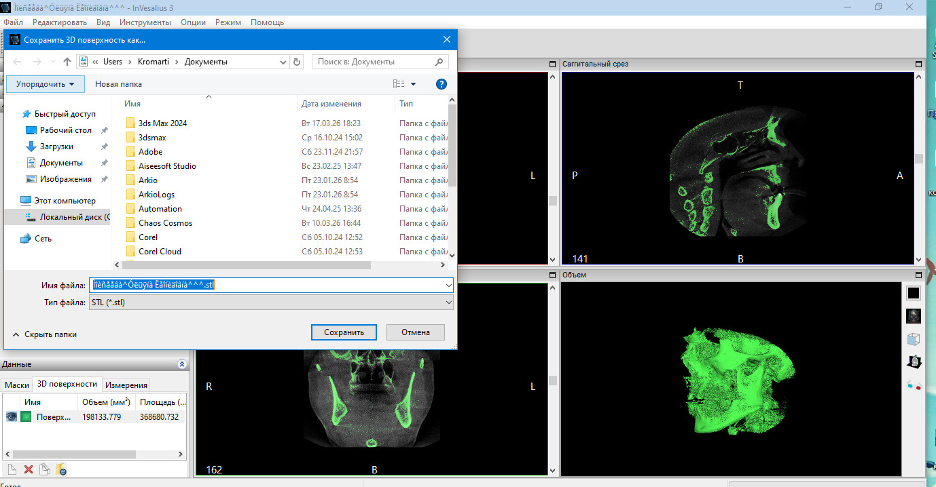Open the view orientation cube icon
This screenshot has height=487, width=936.
click(914, 339)
